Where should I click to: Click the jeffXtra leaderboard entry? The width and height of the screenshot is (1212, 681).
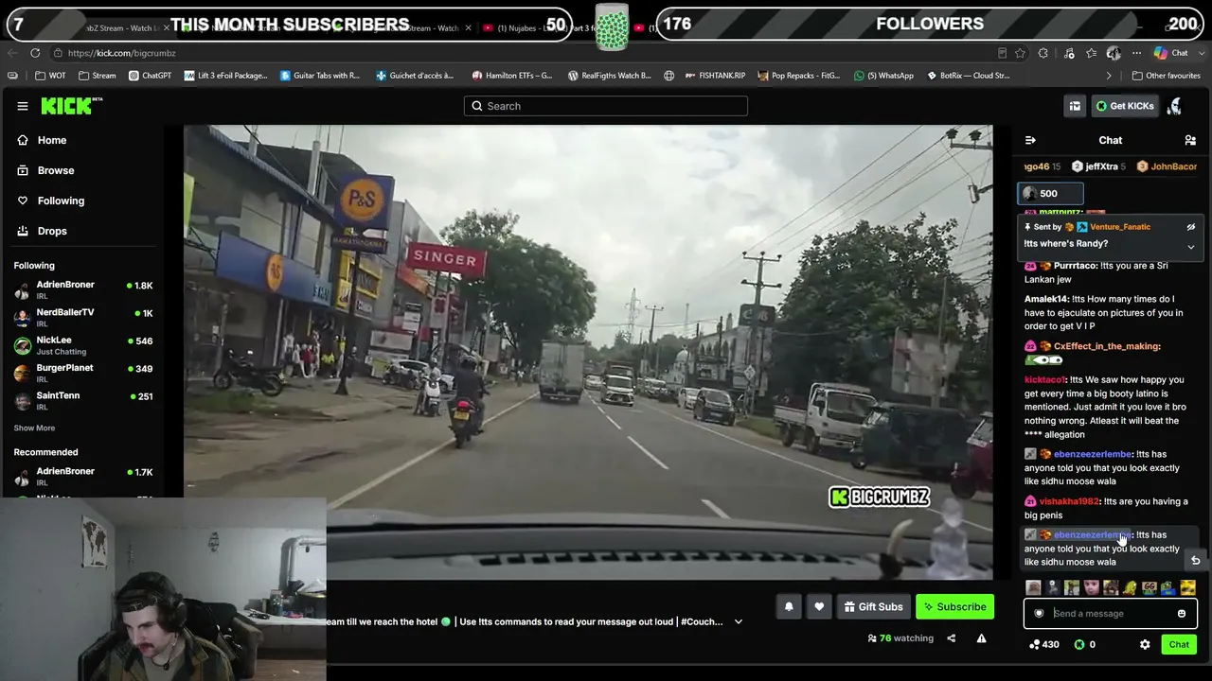(x=1097, y=166)
